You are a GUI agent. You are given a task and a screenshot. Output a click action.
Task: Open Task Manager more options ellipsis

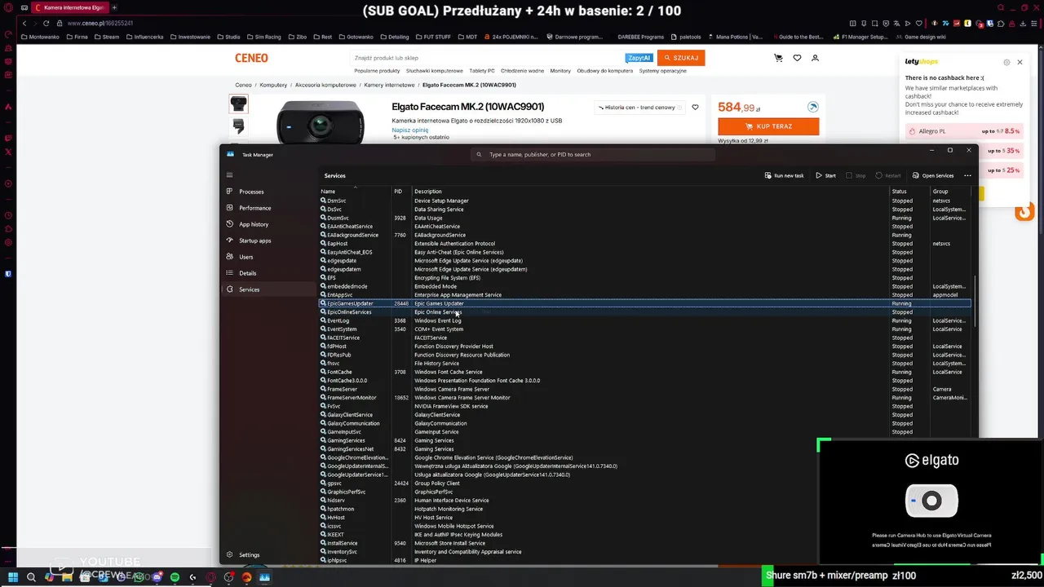pyautogui.click(x=967, y=175)
